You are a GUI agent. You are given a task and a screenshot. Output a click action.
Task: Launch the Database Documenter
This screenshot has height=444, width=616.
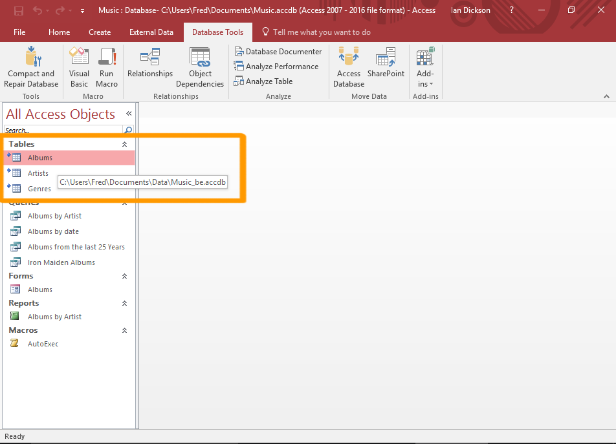(x=278, y=52)
